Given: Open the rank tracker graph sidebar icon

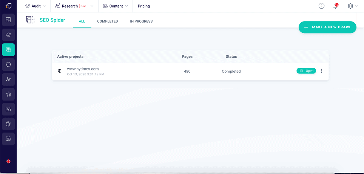Looking at the screenshot, I should click(x=8, y=79).
